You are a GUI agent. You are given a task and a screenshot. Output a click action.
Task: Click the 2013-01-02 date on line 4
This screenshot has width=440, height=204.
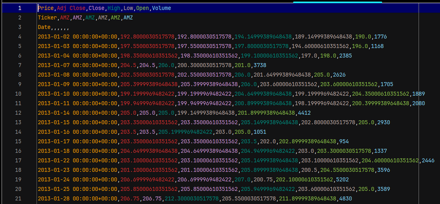click(55, 37)
